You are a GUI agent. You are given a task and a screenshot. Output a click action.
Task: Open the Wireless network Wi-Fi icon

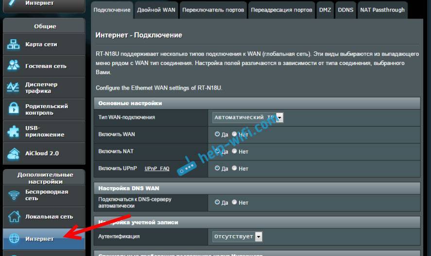pos(14,195)
